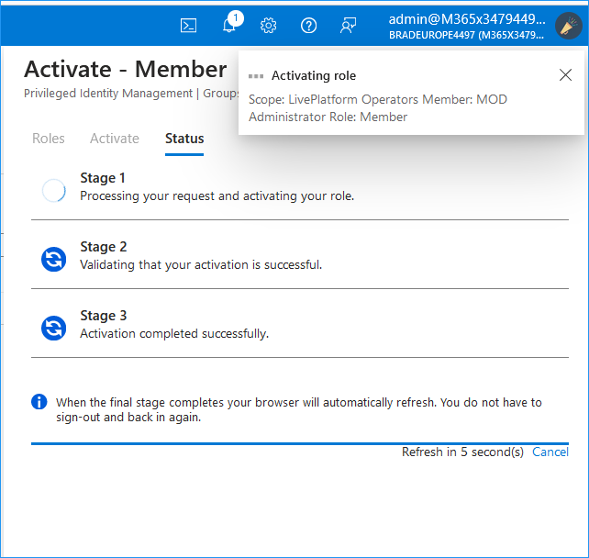Click the user avatar picture
Viewport: 589px width, 558px height.
pos(568,26)
